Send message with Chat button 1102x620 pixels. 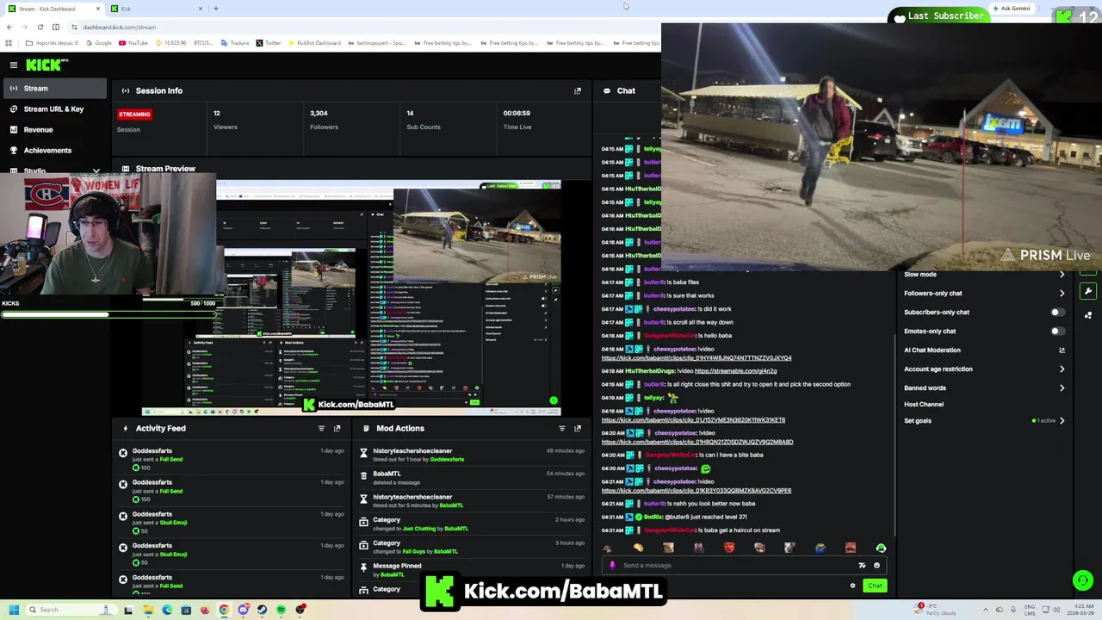click(x=875, y=586)
